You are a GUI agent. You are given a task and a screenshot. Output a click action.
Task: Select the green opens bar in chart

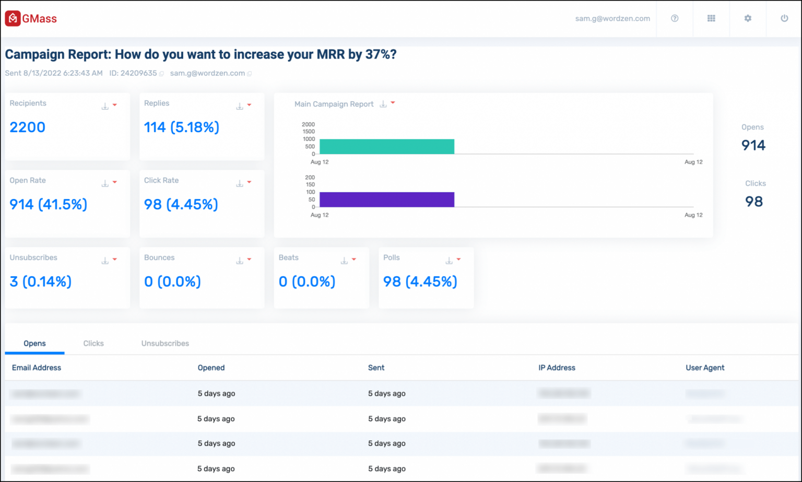tap(386, 146)
